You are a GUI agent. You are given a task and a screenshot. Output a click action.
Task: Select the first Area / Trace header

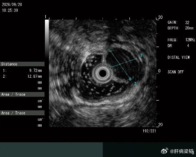(x=22, y=94)
